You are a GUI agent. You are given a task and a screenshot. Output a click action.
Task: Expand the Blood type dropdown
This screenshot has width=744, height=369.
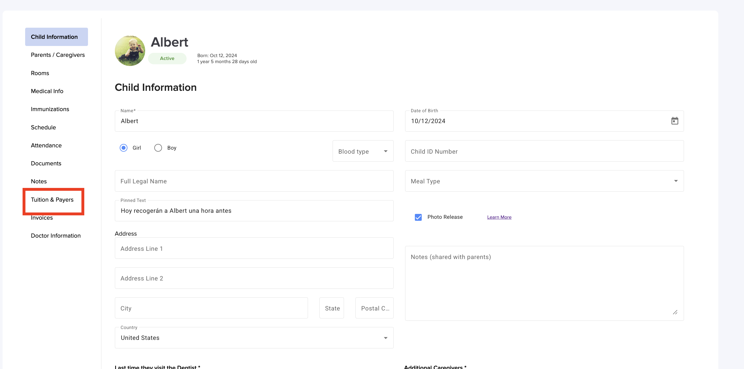click(x=363, y=151)
